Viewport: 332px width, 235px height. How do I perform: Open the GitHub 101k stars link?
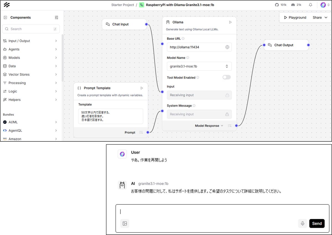(281, 5)
